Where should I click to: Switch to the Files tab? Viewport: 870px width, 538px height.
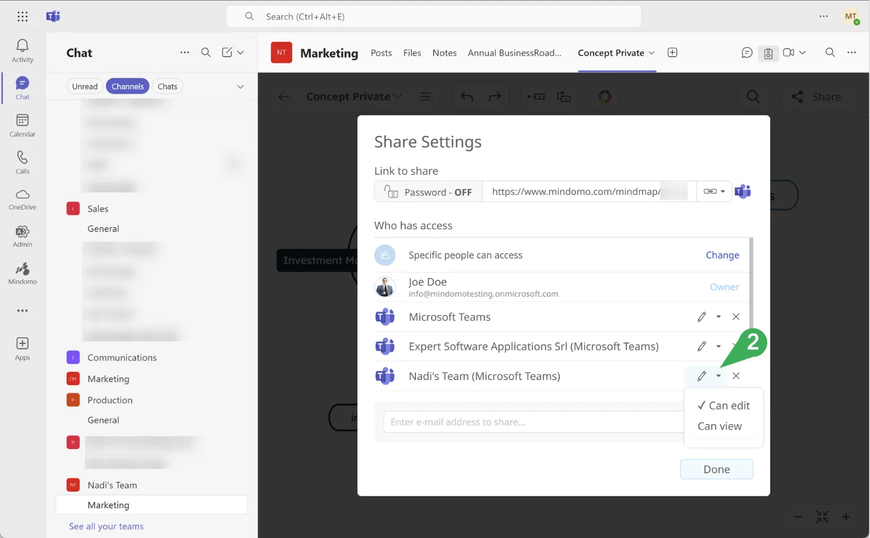(412, 53)
